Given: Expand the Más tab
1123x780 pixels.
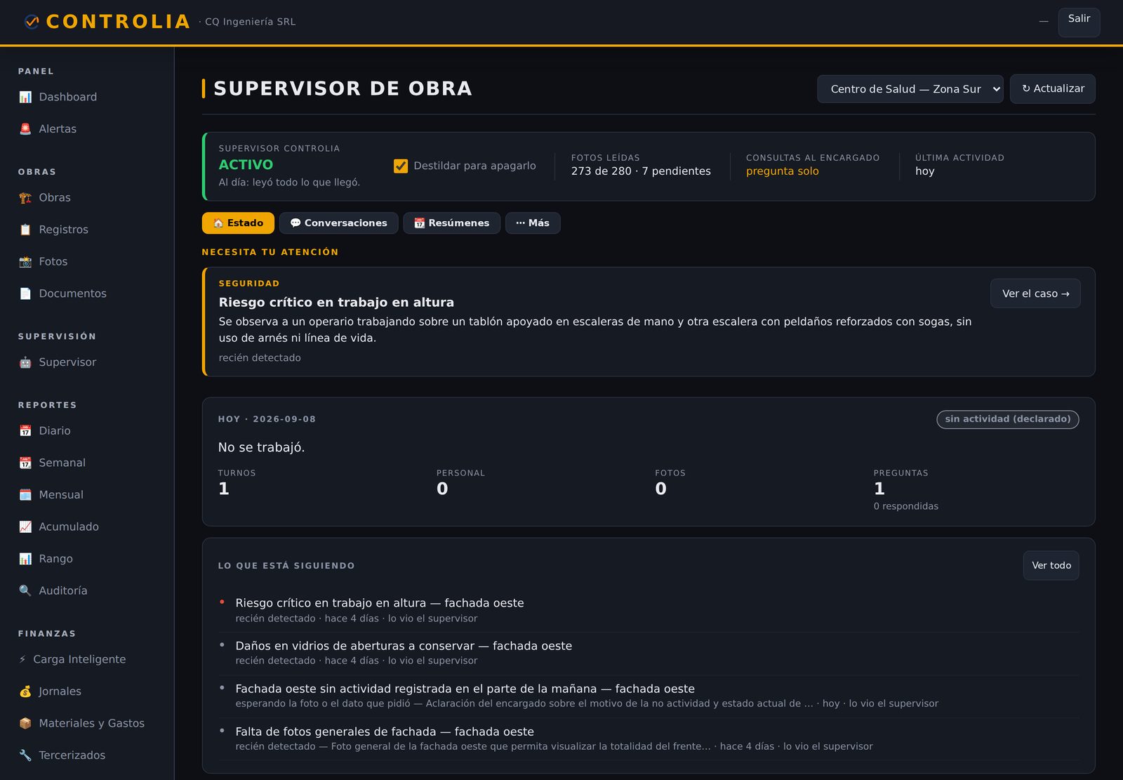Looking at the screenshot, I should [x=533, y=223].
